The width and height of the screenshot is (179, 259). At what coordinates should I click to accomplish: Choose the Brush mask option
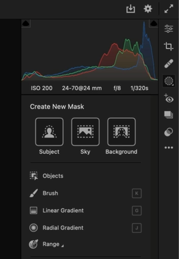click(x=50, y=193)
